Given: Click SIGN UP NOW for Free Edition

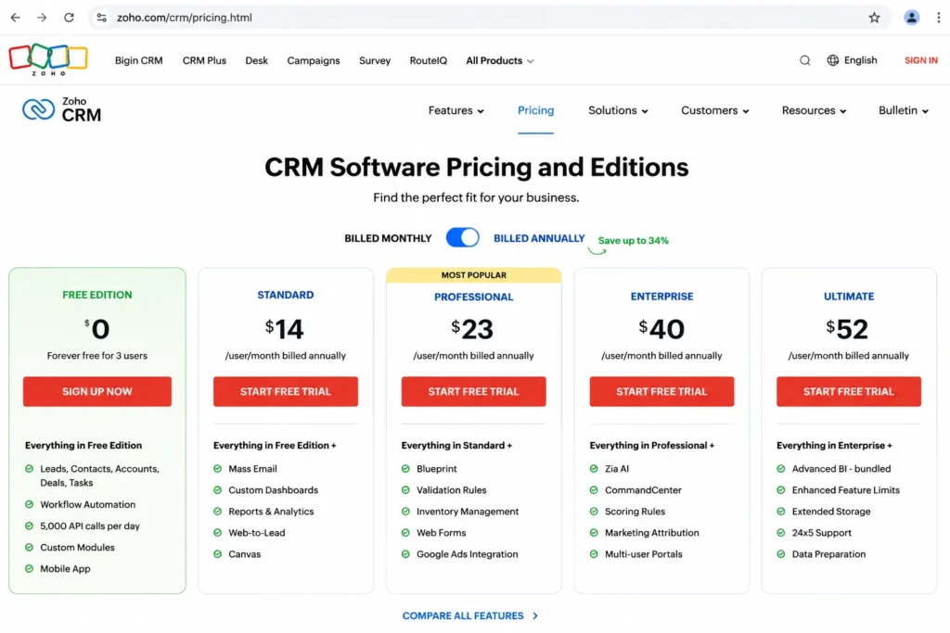Looking at the screenshot, I should tap(96, 391).
